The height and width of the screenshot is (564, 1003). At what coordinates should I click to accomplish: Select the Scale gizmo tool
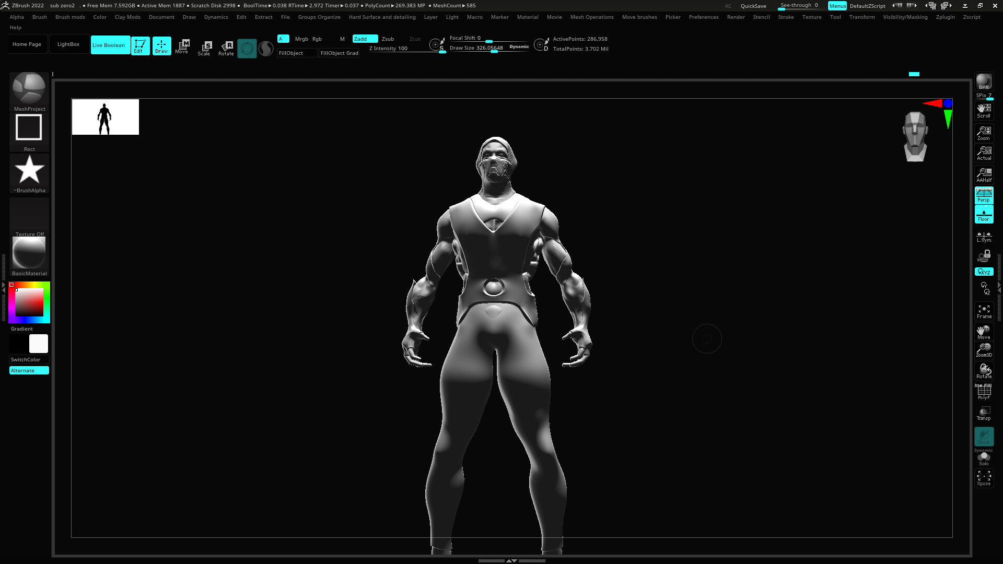[x=204, y=48]
